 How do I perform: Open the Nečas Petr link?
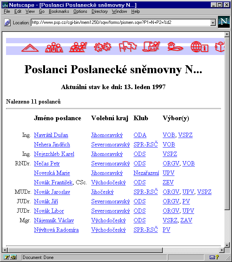(47, 163)
